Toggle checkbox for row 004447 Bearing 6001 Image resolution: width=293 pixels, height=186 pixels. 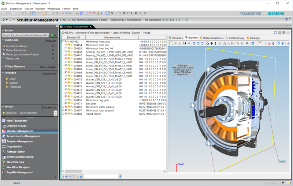[66, 55]
